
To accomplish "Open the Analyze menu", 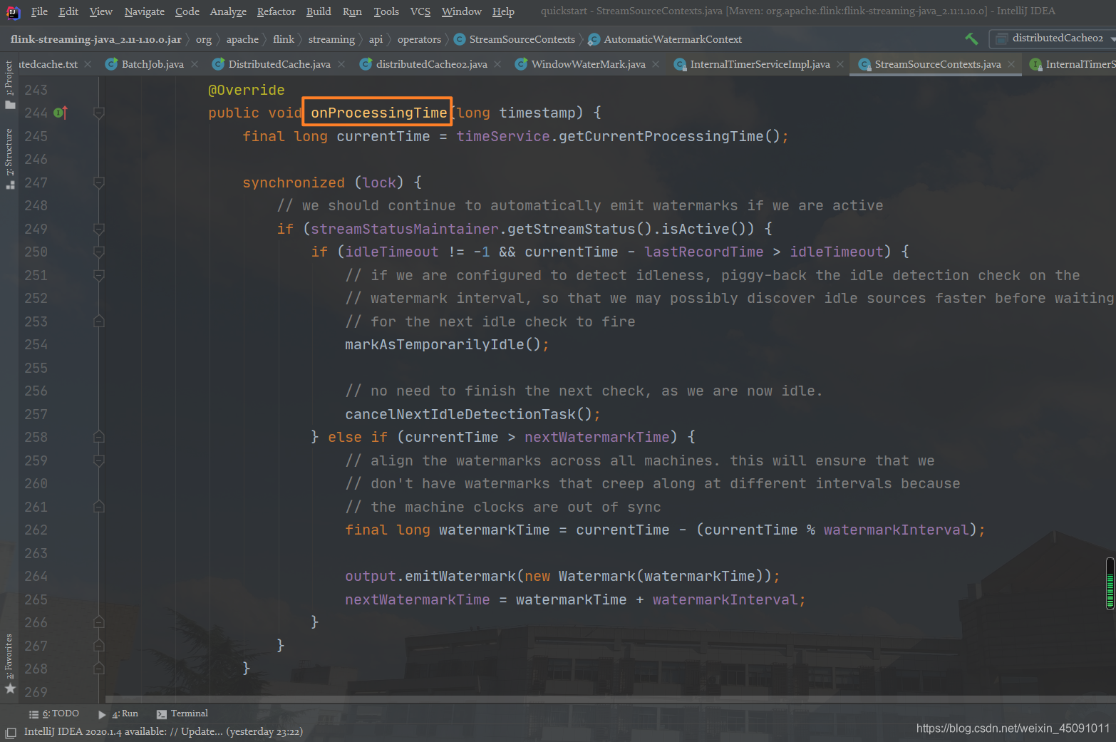I will point(228,11).
